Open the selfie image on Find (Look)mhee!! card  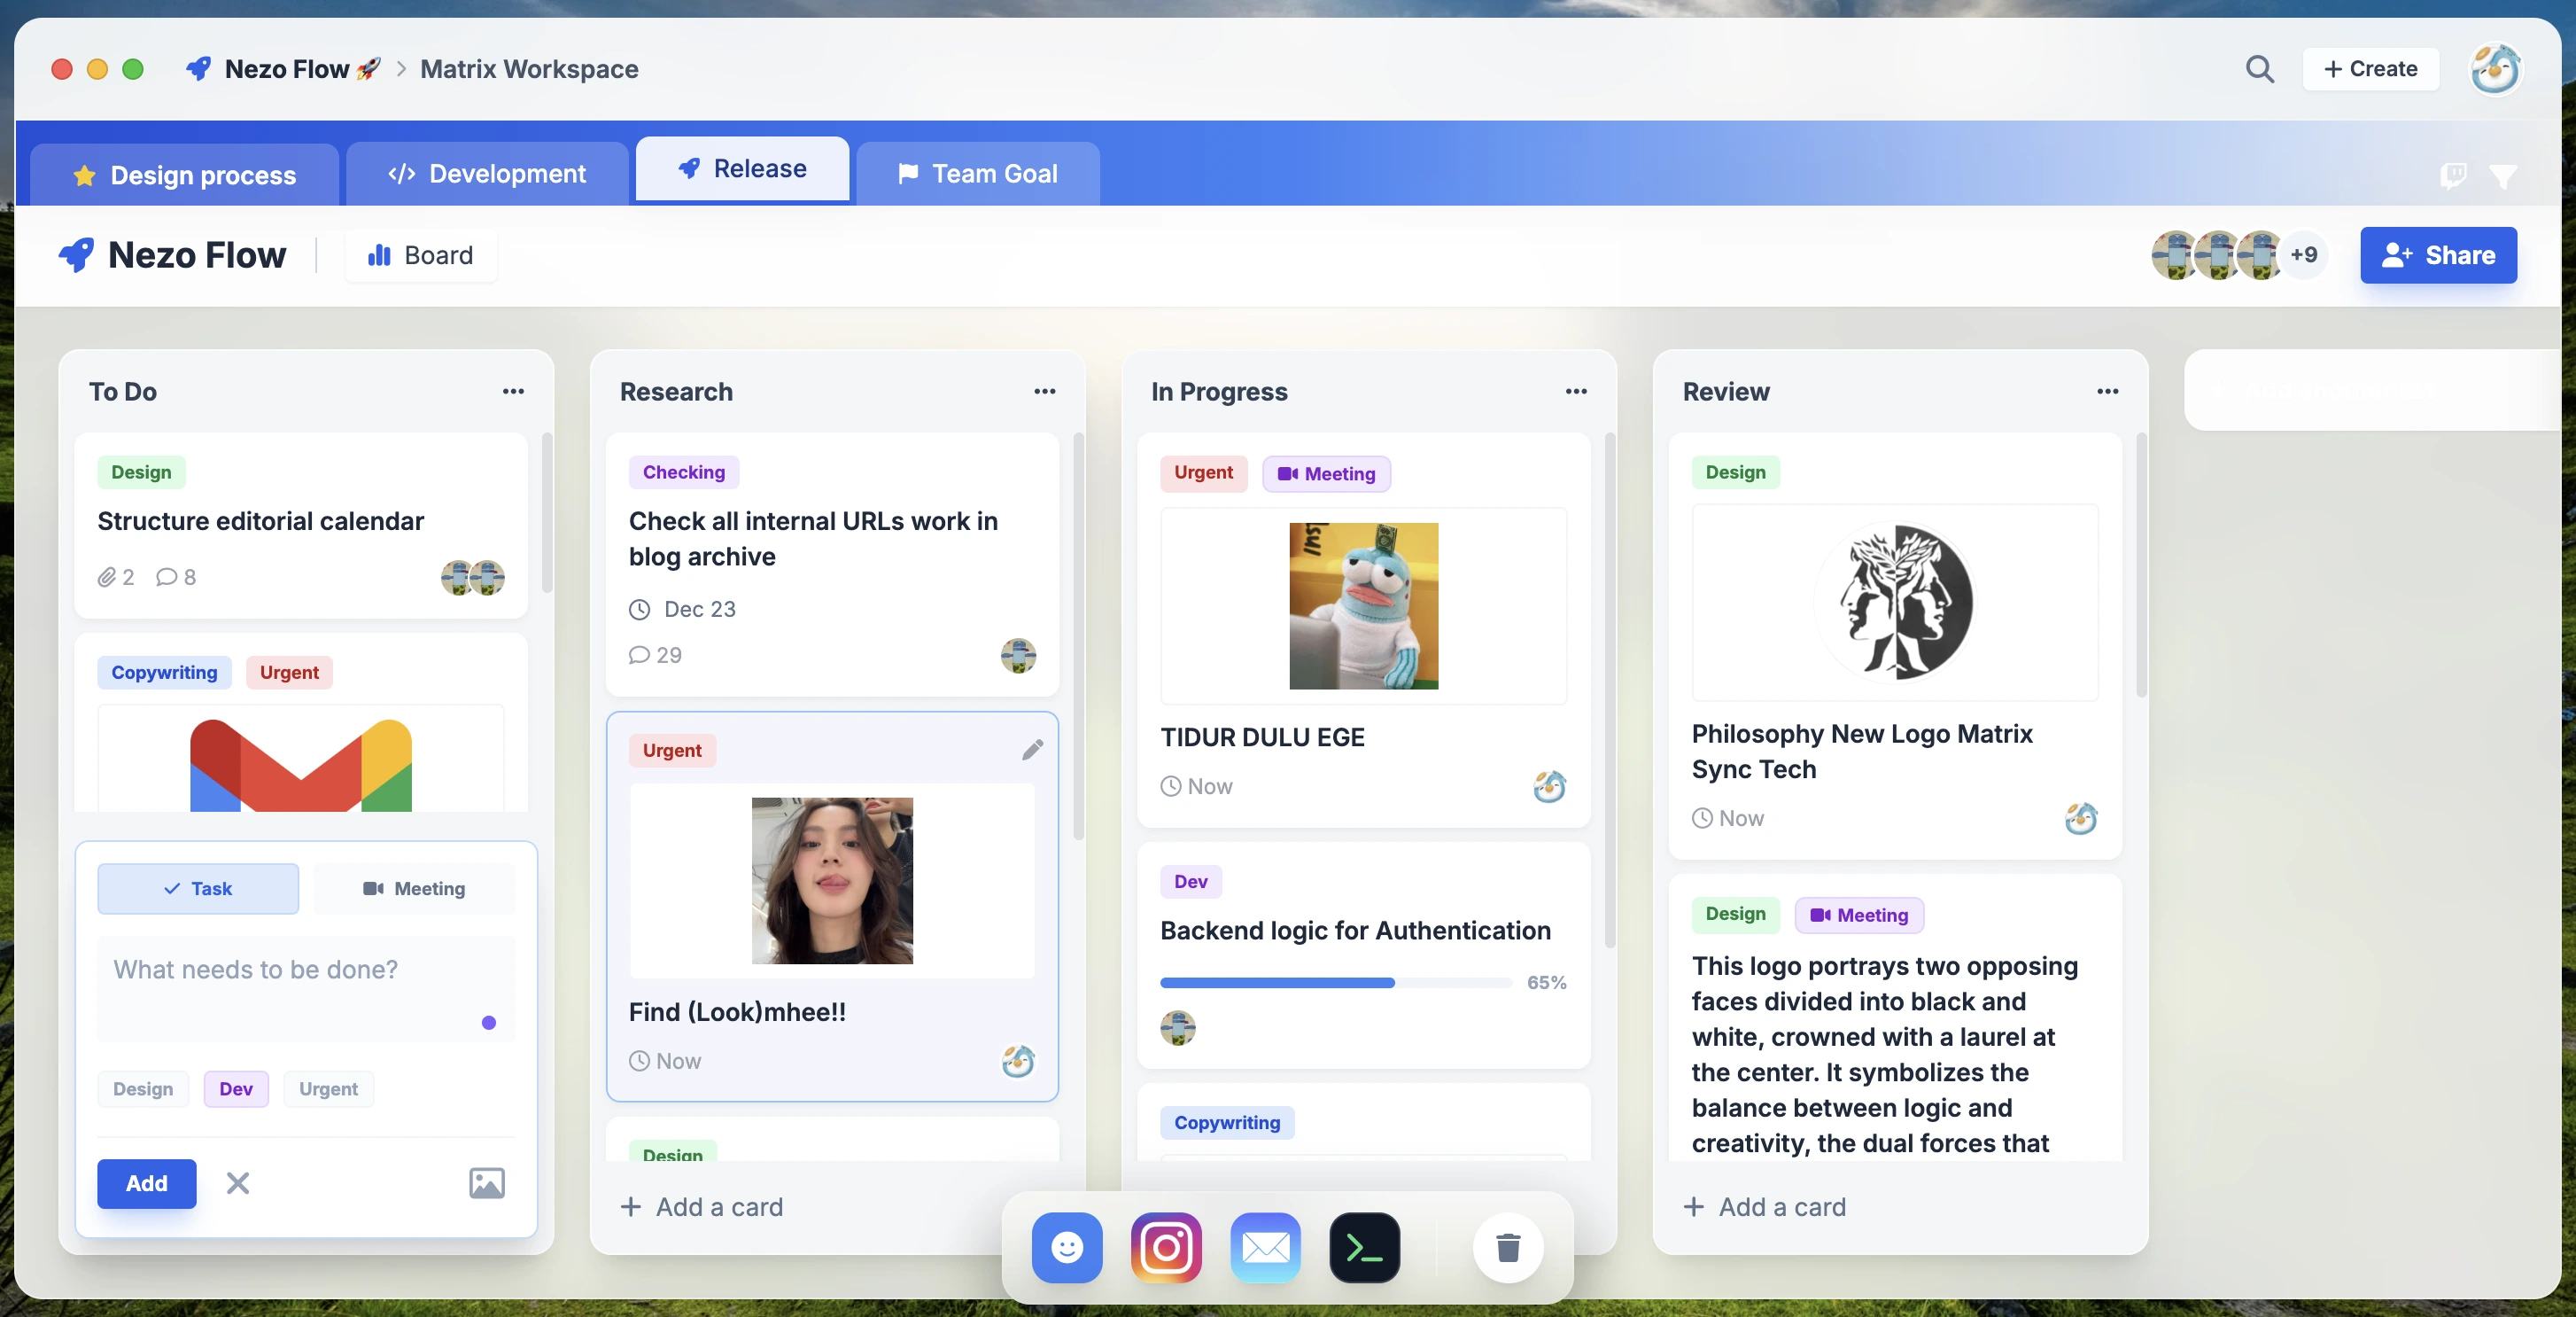[x=832, y=881]
